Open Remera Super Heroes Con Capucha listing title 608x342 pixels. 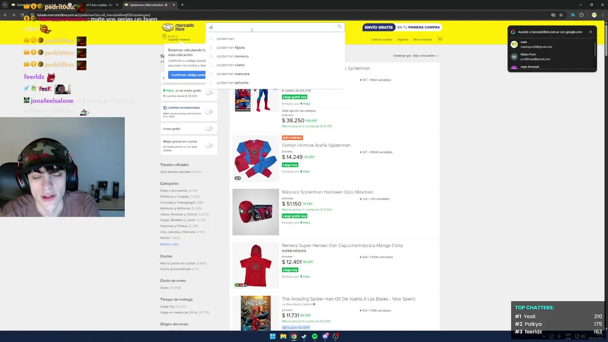pyautogui.click(x=342, y=246)
